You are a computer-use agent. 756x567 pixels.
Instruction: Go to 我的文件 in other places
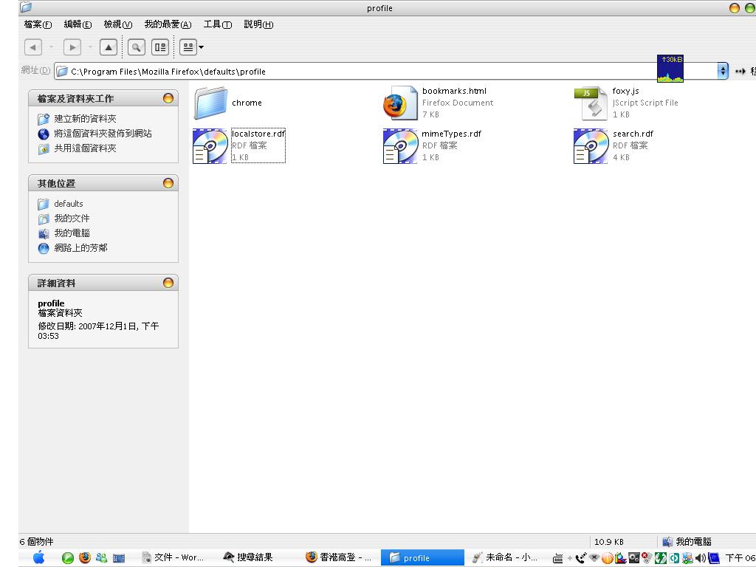[x=72, y=219]
